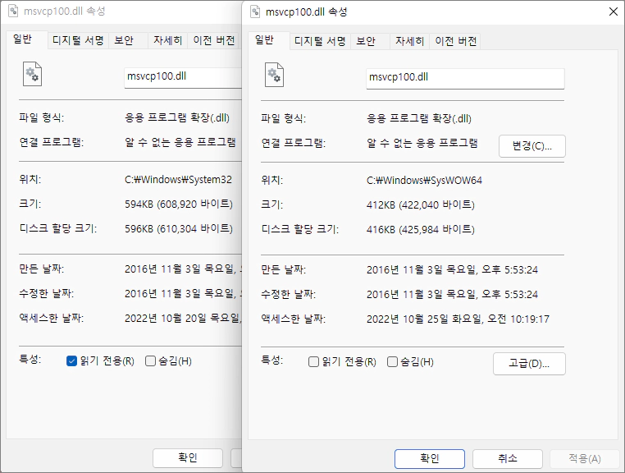Click the size value 594KB (608,920 바이트)
The image size is (625, 473).
point(179,204)
